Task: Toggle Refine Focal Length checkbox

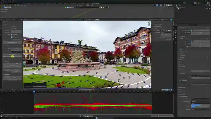Action: coord(12,34)
